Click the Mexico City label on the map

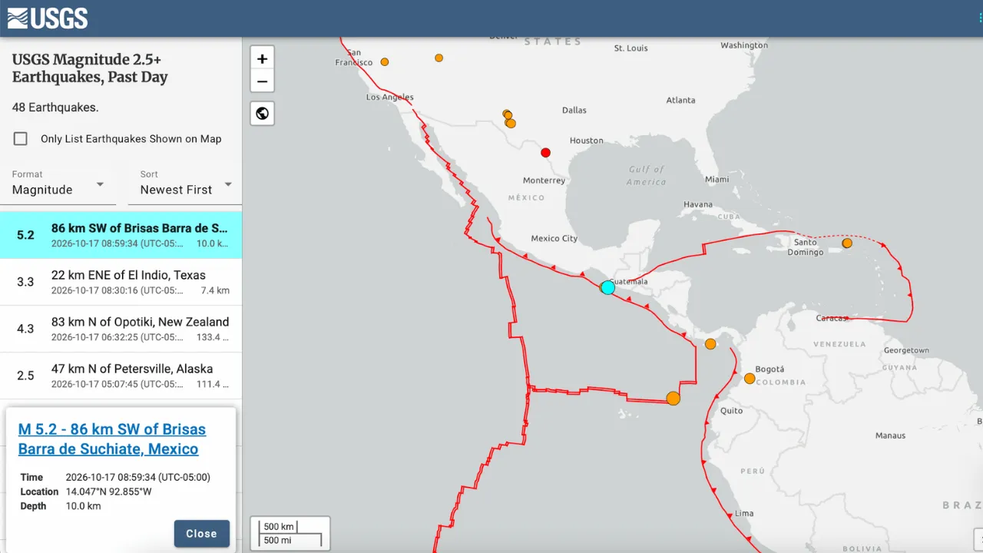tap(554, 238)
